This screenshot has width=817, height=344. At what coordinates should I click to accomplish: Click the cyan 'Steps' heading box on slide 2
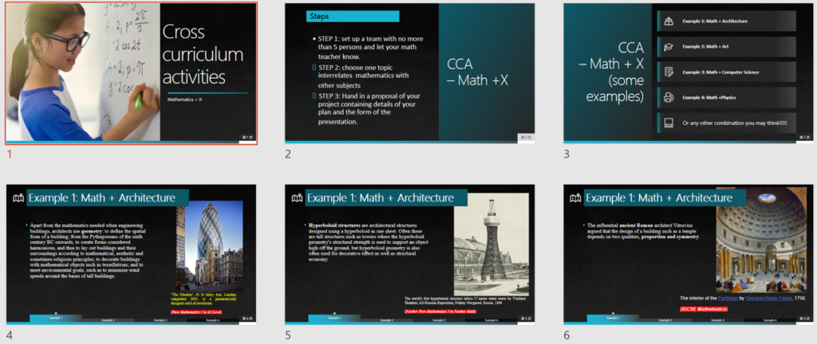[341, 16]
